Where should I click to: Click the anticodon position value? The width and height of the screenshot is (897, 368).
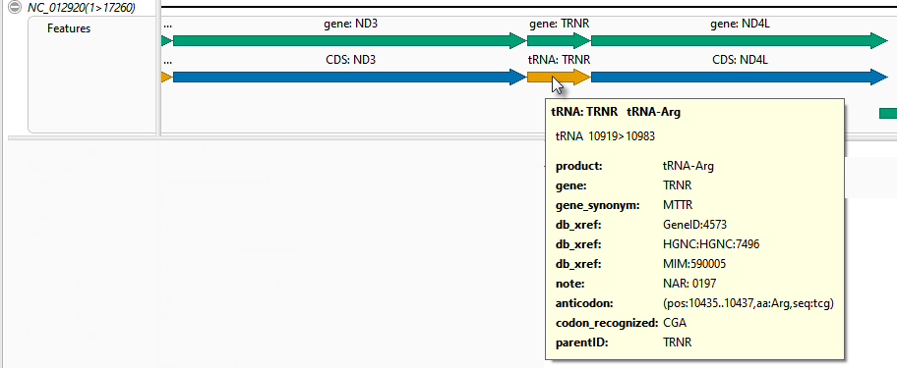coord(748,303)
